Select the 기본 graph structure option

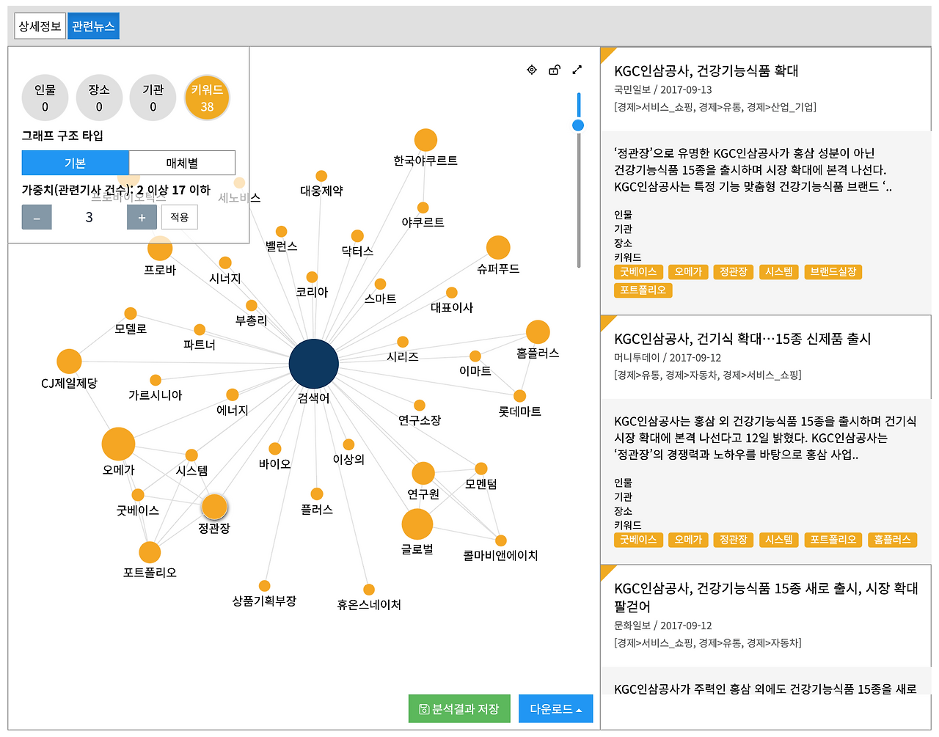pos(76,162)
